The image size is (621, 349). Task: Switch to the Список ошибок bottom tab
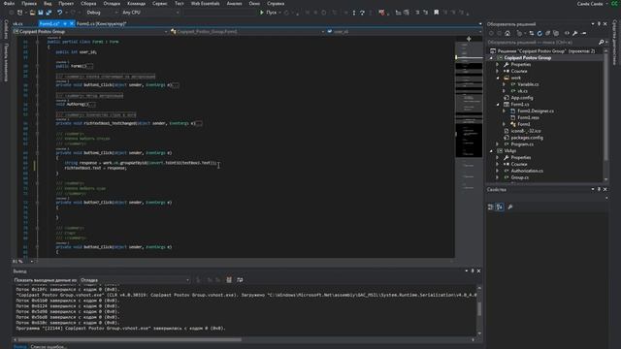point(49,347)
